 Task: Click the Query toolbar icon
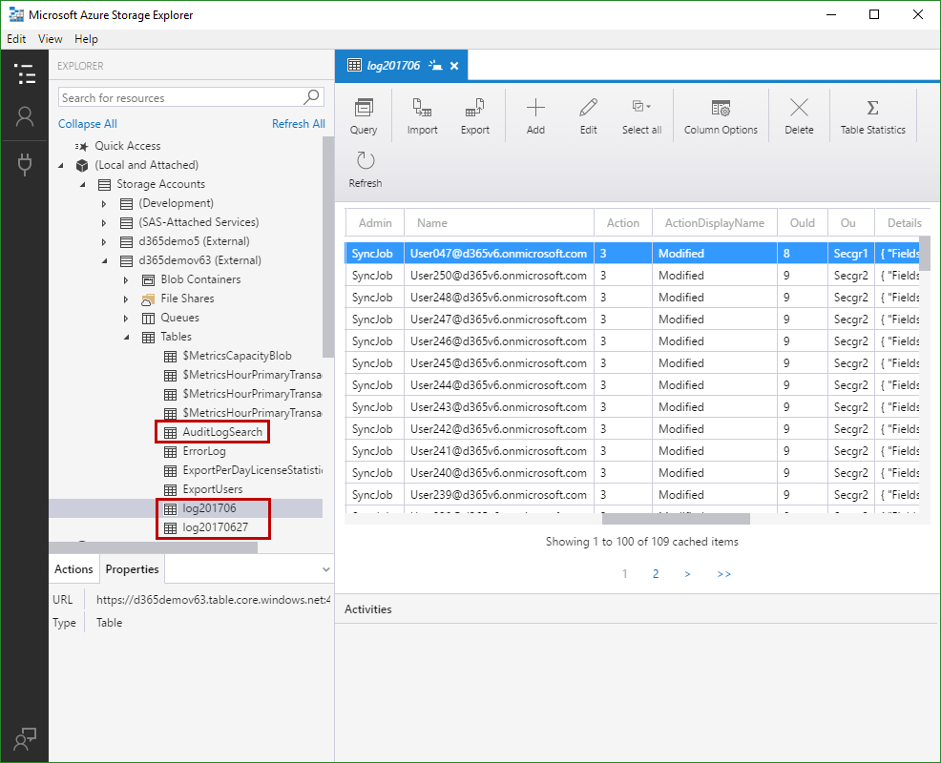tap(364, 108)
